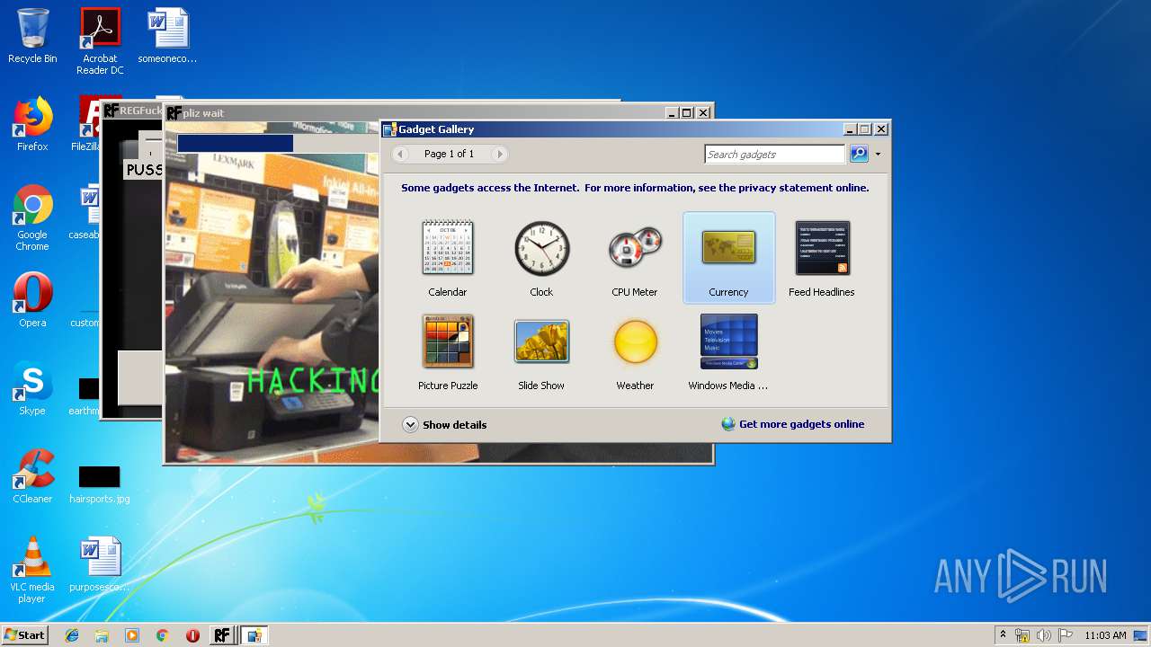Select the Currency gadget
Screen dimensions: 1151x647
(728, 258)
